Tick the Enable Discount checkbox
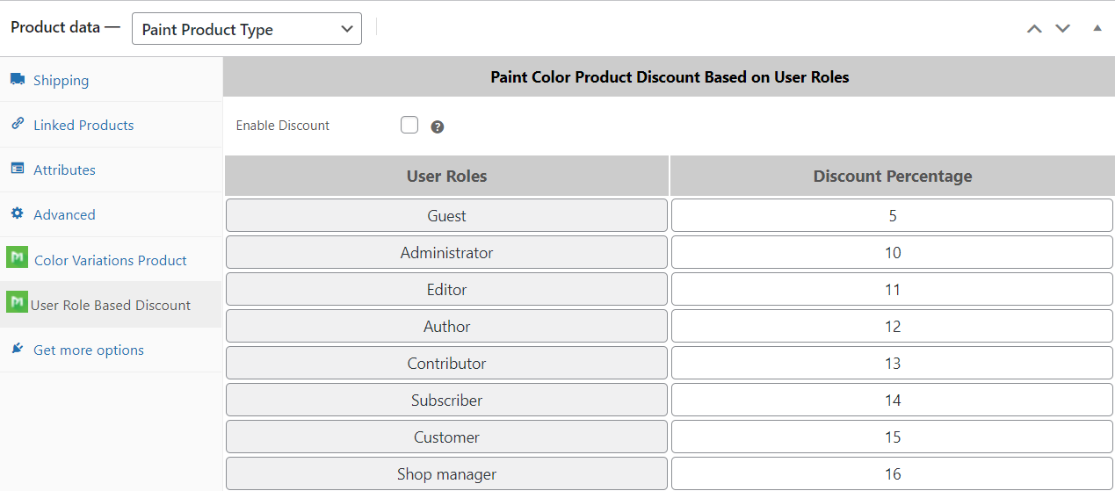1115x491 pixels. (409, 126)
